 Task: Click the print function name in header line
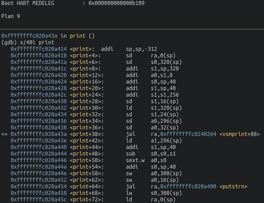pyautogui.click(x=78, y=36)
